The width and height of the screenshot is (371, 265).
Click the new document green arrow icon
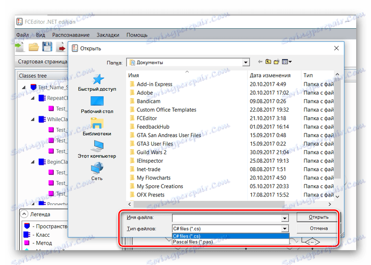click(19, 47)
